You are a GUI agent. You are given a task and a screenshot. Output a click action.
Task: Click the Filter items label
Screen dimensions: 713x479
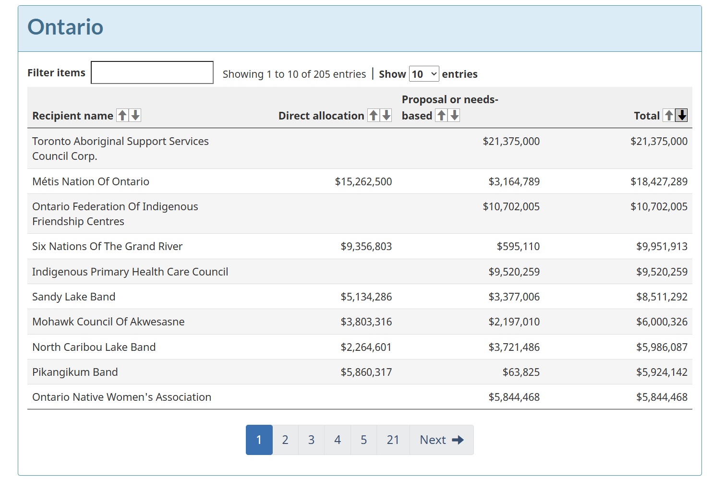56,72
